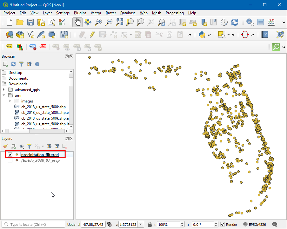The height and width of the screenshot is (229, 287).
Task: Click the Identify Features tool
Action: tap(250, 22)
